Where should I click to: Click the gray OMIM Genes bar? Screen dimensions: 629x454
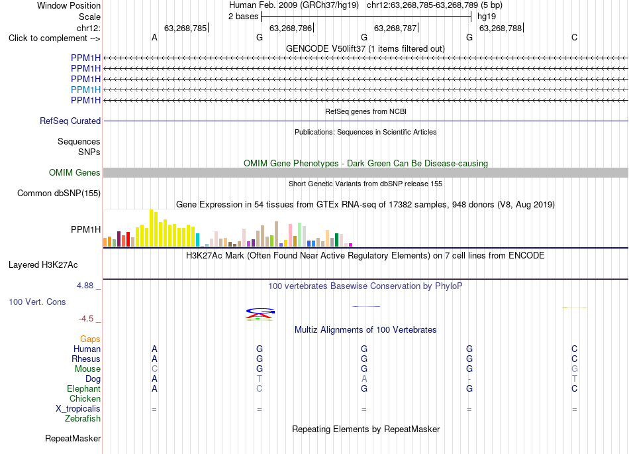tap(365, 172)
